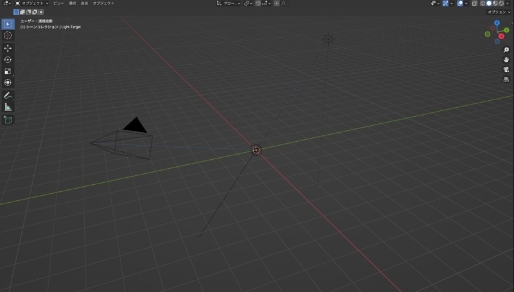Switch to solid viewport shading
Image resolution: width=514 pixels, height=292 pixels.
pos(489,3)
